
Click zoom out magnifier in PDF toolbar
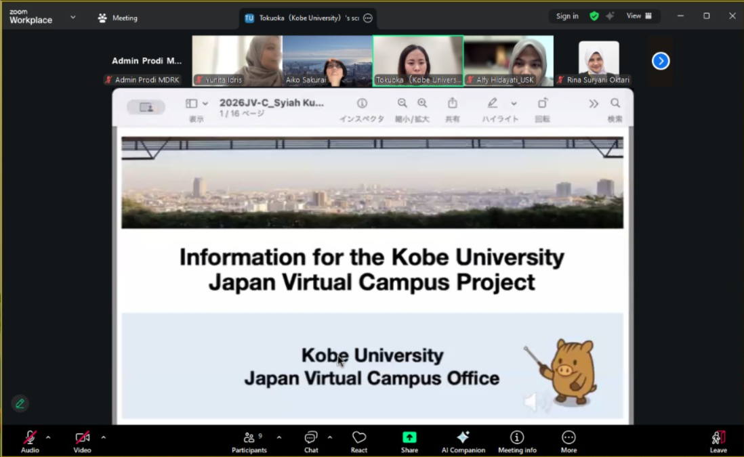point(402,104)
